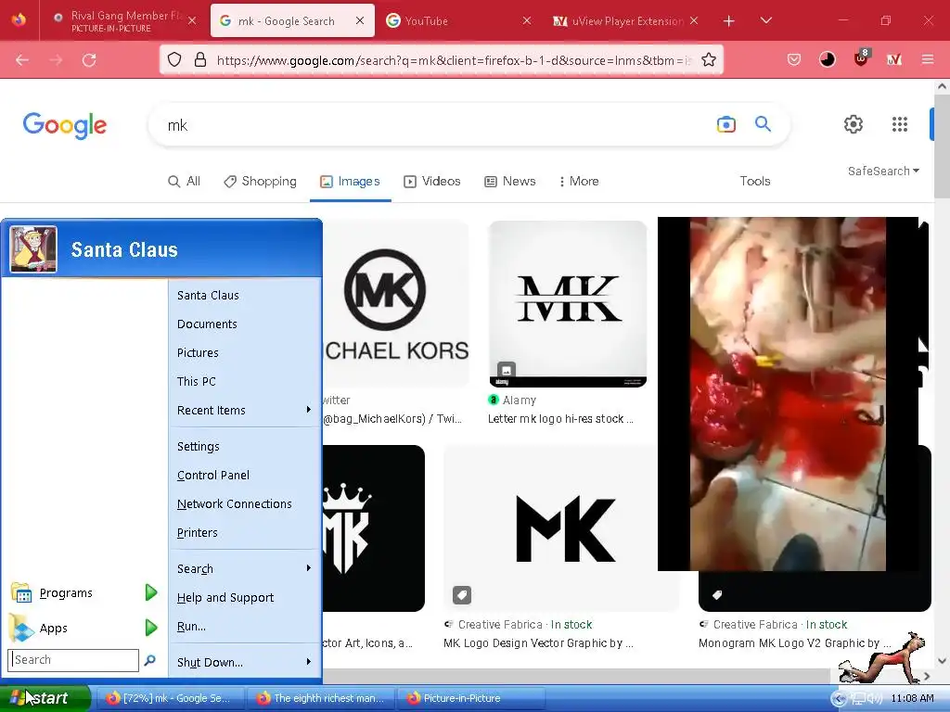The width and height of the screenshot is (950, 712).
Task: Open Santa Claus user folder entry
Action: coord(244,296)
